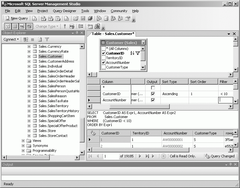Click the criteria pane horizontal scrollbar thumb
This screenshot has height=188, width=240.
click(140, 106)
